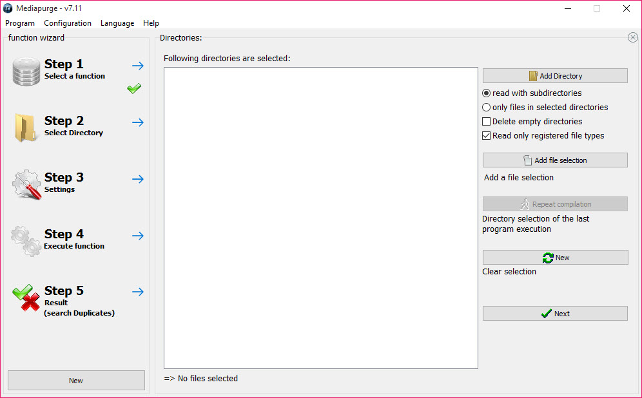Click the blue arrow next to Step 2
642x398 pixels.
pos(138,122)
